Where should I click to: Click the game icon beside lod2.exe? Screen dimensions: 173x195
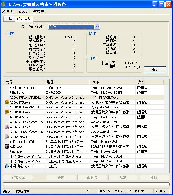pyautogui.click(x=7, y=146)
